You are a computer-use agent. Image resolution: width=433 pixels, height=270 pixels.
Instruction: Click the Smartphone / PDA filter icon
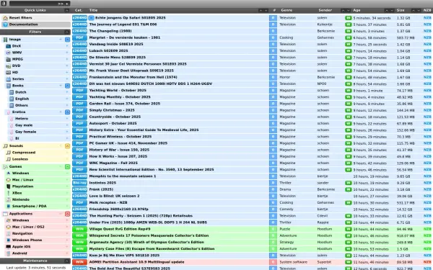tap(8, 207)
